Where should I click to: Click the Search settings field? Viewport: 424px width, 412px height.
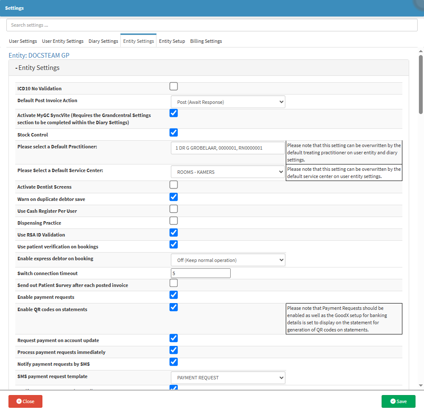(x=212, y=25)
